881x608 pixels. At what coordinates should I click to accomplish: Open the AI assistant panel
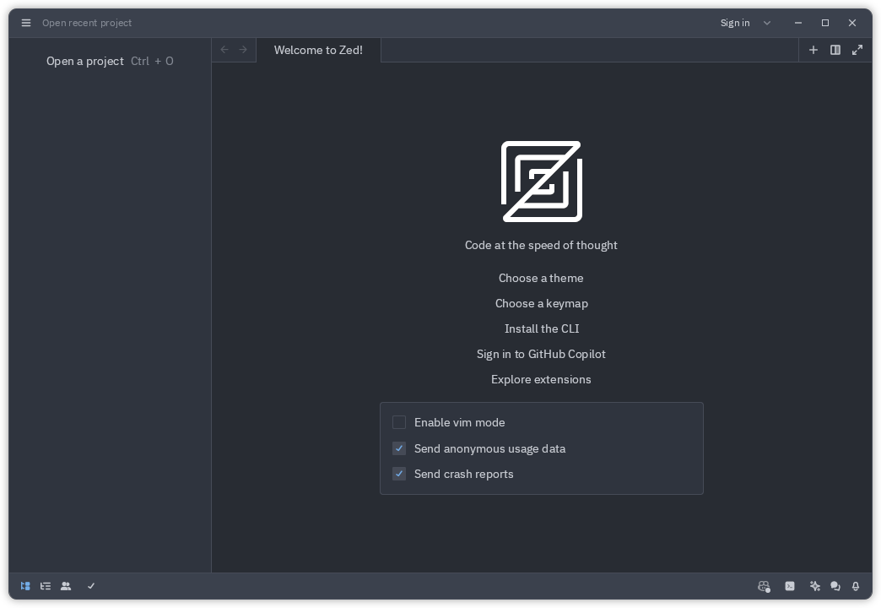(815, 586)
